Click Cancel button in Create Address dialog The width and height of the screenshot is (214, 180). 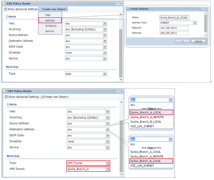198,41
